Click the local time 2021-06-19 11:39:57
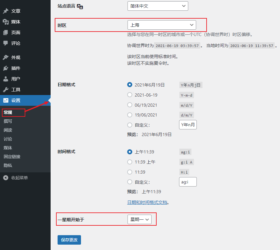 point(252,46)
